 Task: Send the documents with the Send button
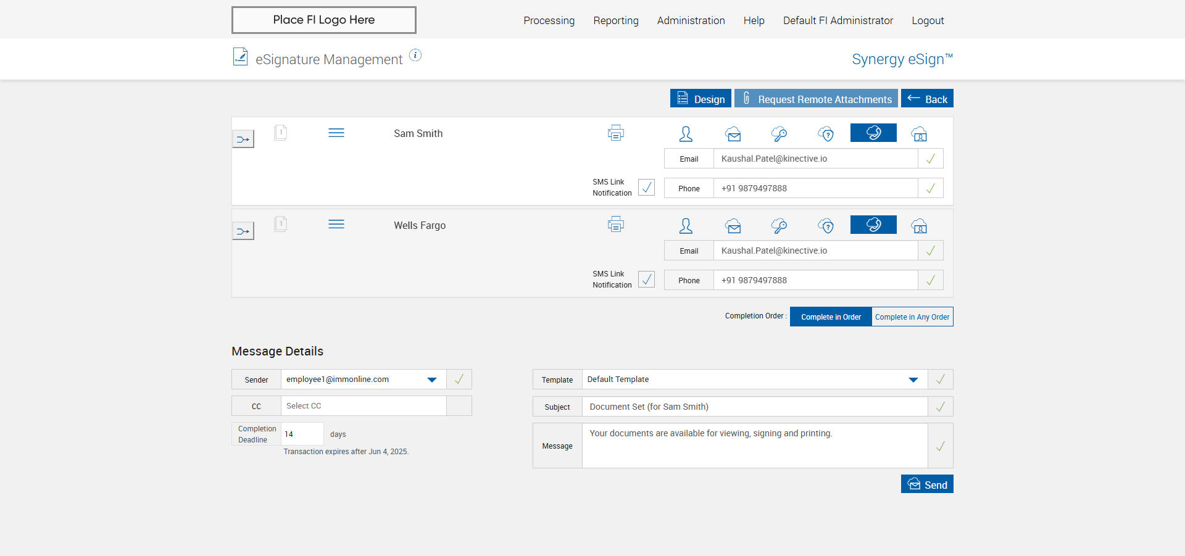[927, 484]
